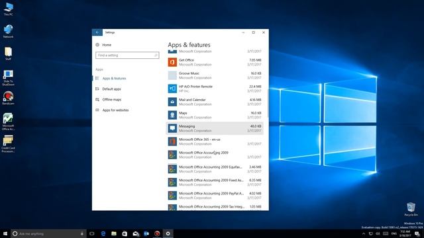Select the Slide To ShutDown desktop shortcut
The image size is (424, 238).
pos(8,78)
